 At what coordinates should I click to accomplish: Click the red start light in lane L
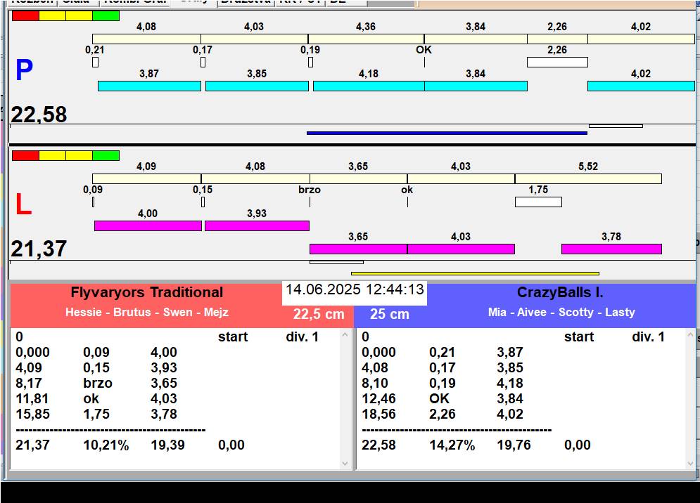point(25,155)
